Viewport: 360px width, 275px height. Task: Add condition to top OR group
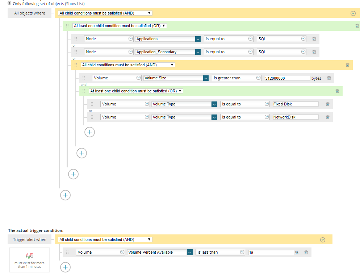click(73, 174)
